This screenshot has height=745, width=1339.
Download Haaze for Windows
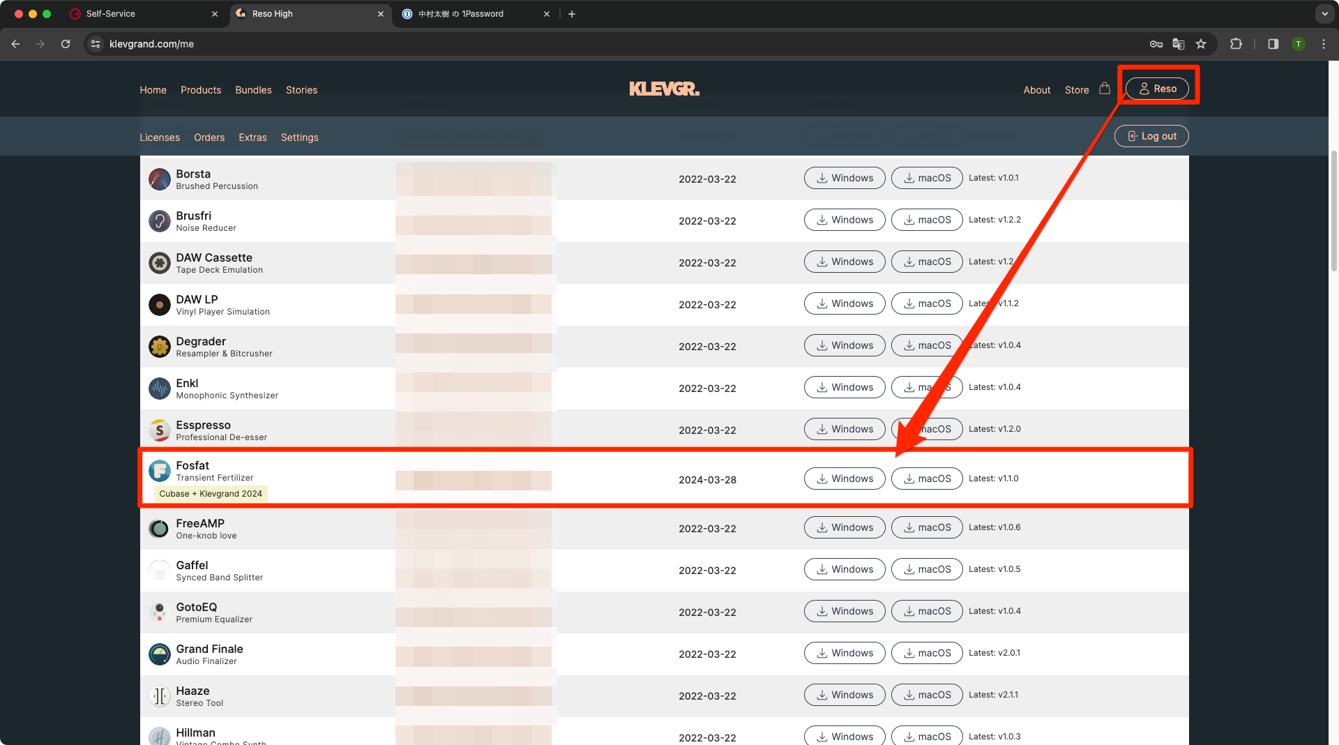(845, 695)
